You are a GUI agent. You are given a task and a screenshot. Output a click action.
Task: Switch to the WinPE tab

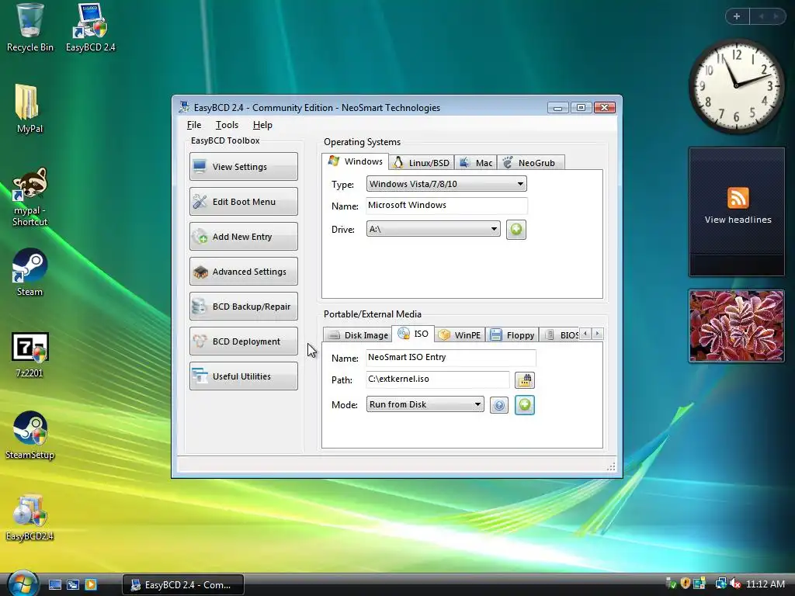point(460,335)
